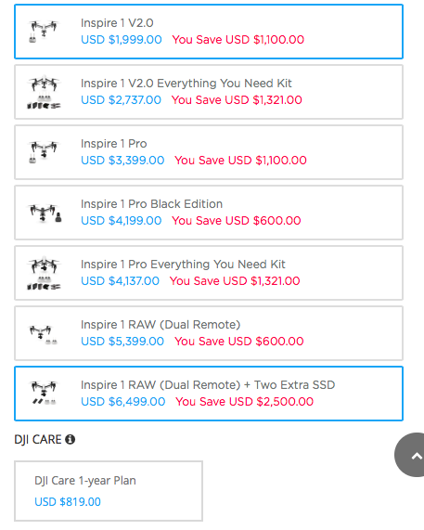Click the Inspire 1 V2.0 drone thumbnail
The height and width of the screenshot is (530, 424).
coord(44,32)
